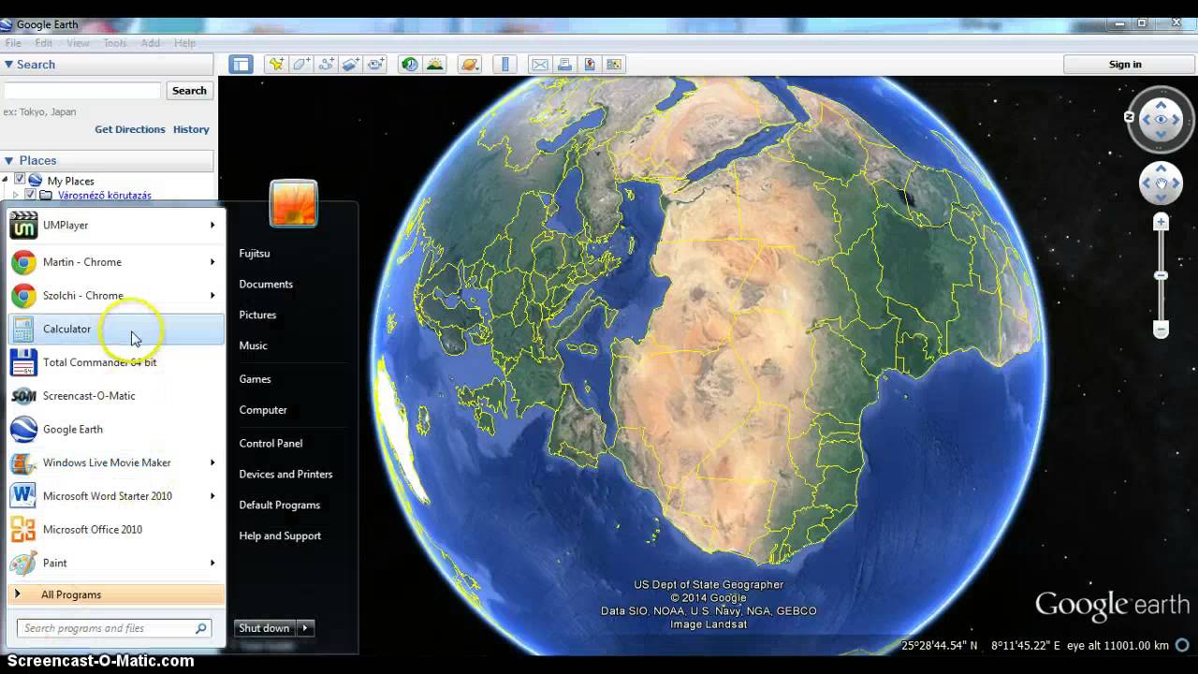Reset north with the N compass button
Viewport: 1198px width, 674px height.
(x=1130, y=117)
